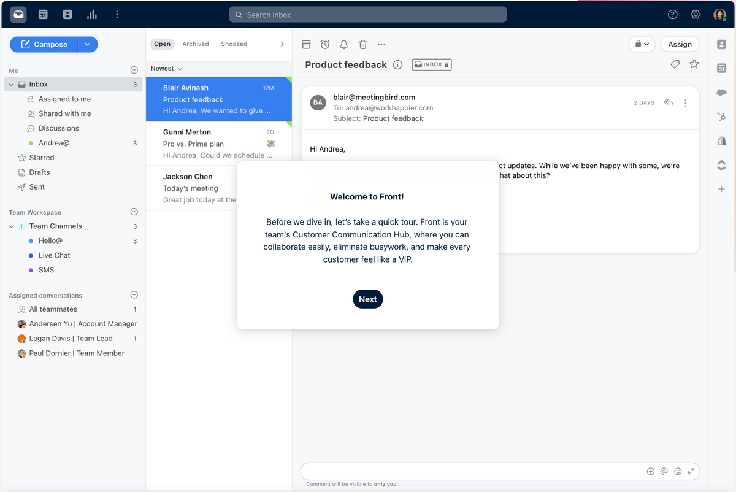736x492 pixels.
Task: Switch to the Open tab
Action: pyautogui.click(x=163, y=44)
